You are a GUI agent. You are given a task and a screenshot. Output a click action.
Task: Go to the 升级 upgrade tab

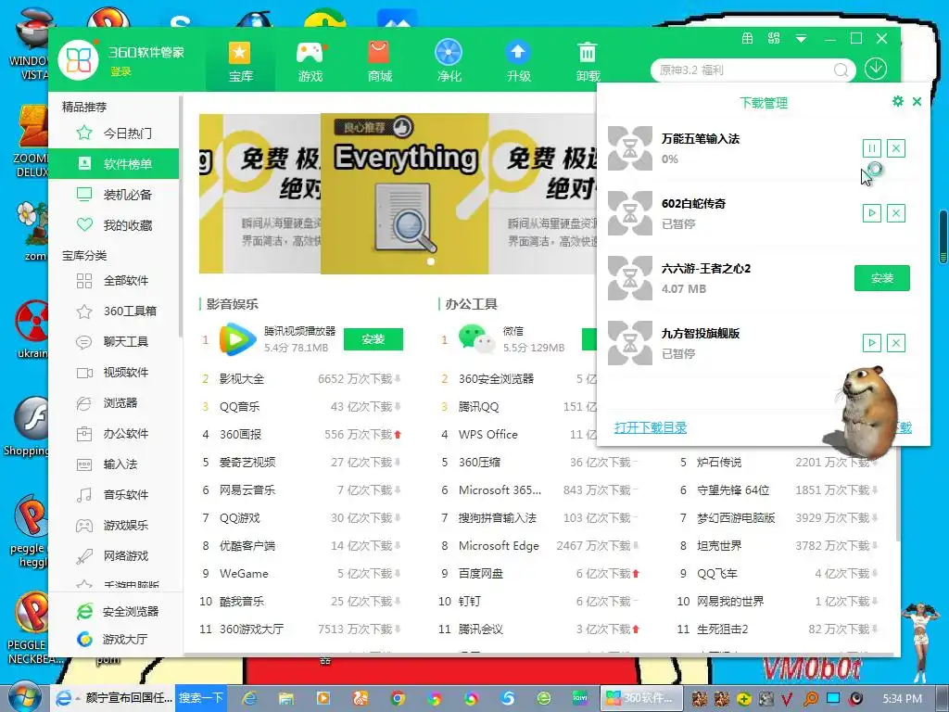click(x=519, y=61)
